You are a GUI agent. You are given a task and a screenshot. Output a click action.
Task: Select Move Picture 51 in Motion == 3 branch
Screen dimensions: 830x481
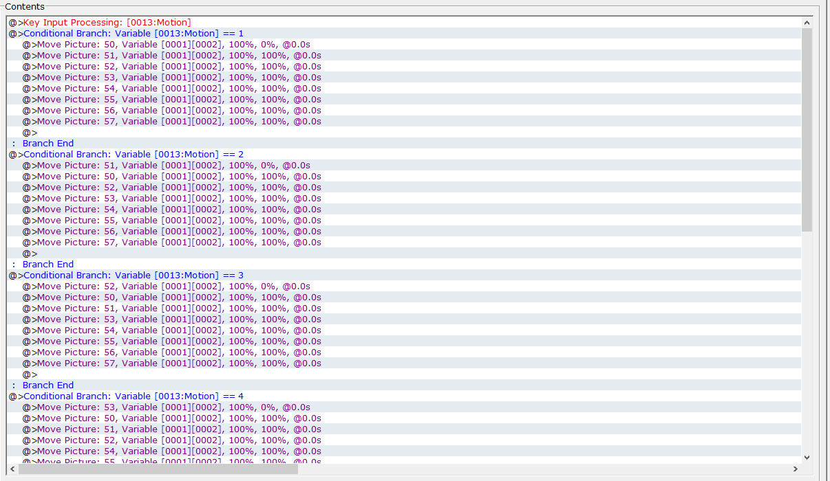point(405,309)
